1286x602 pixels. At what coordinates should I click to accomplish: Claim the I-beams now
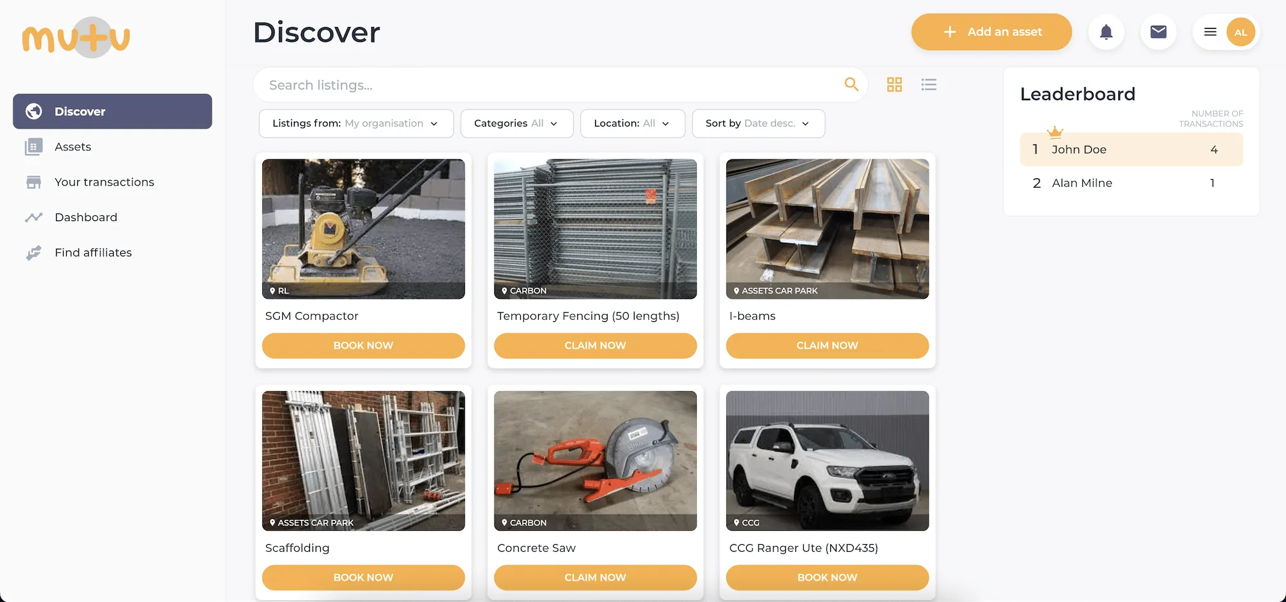[x=828, y=346]
